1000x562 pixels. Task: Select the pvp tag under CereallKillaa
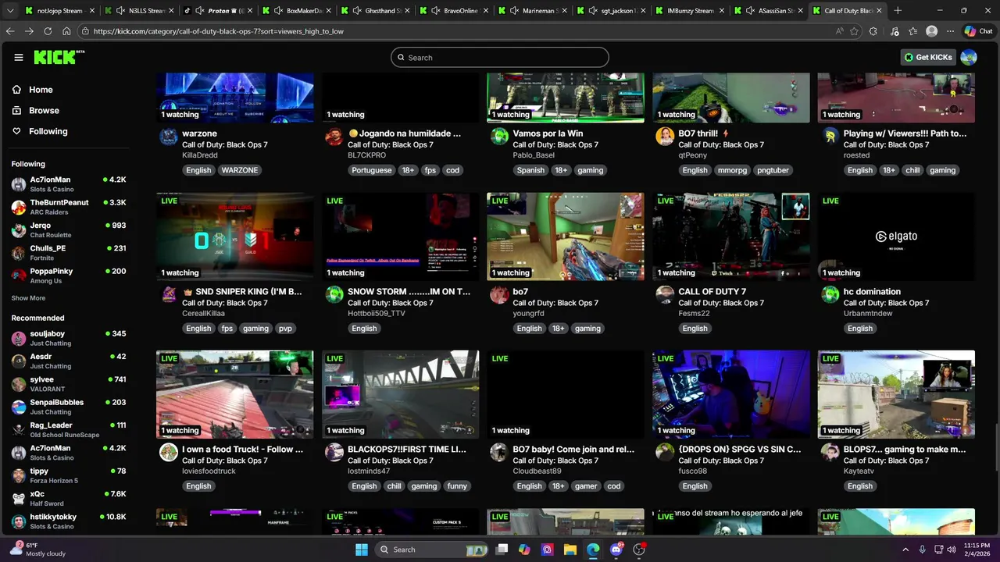[x=285, y=329]
